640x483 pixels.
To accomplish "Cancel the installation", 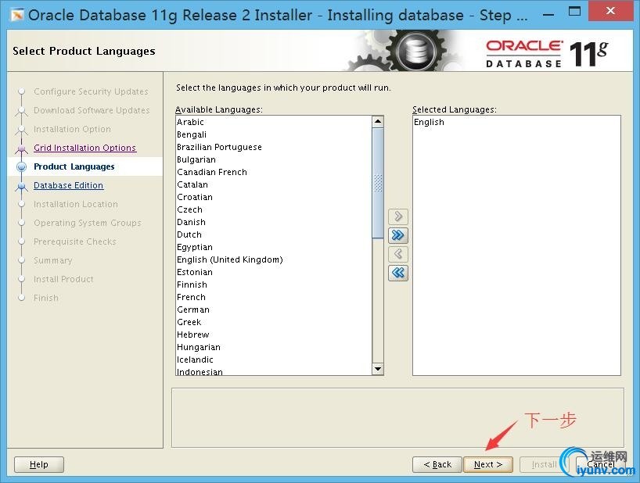I will pos(600,464).
